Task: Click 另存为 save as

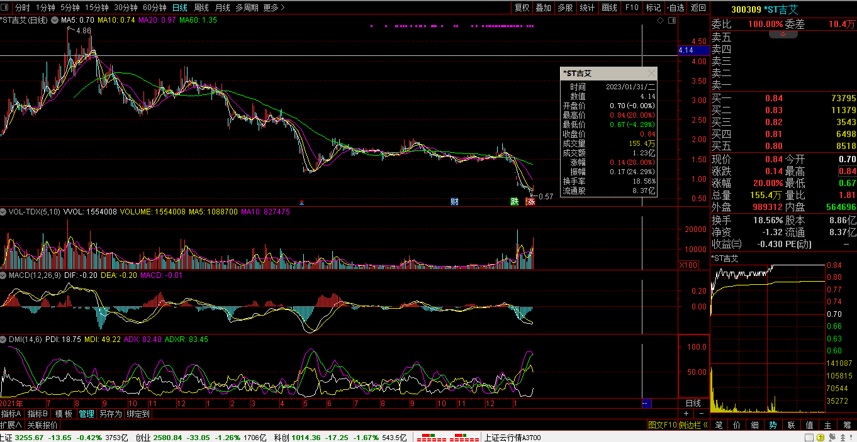Action: coord(110,414)
